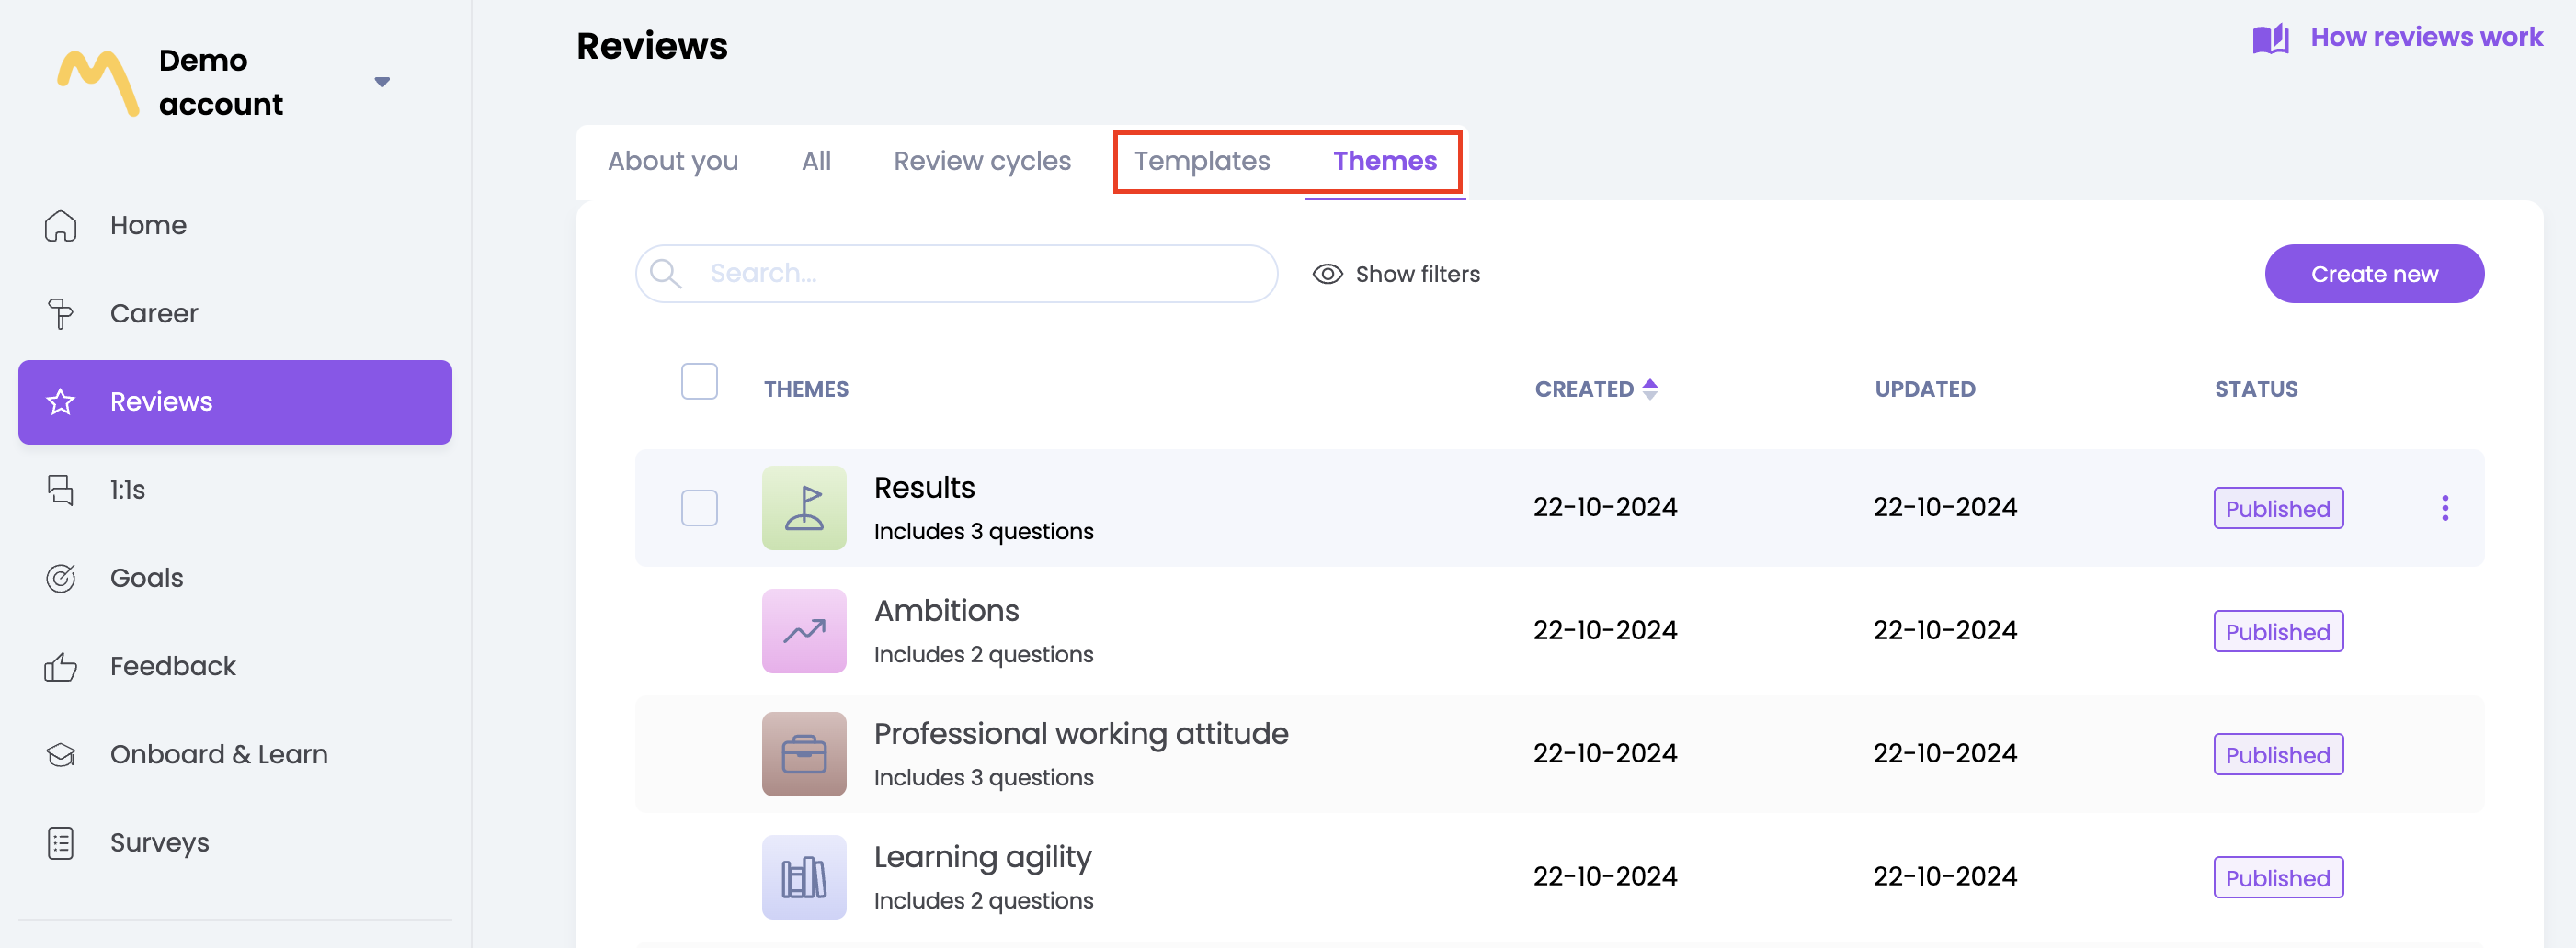Expand the Demo account dropdown arrow

click(382, 82)
